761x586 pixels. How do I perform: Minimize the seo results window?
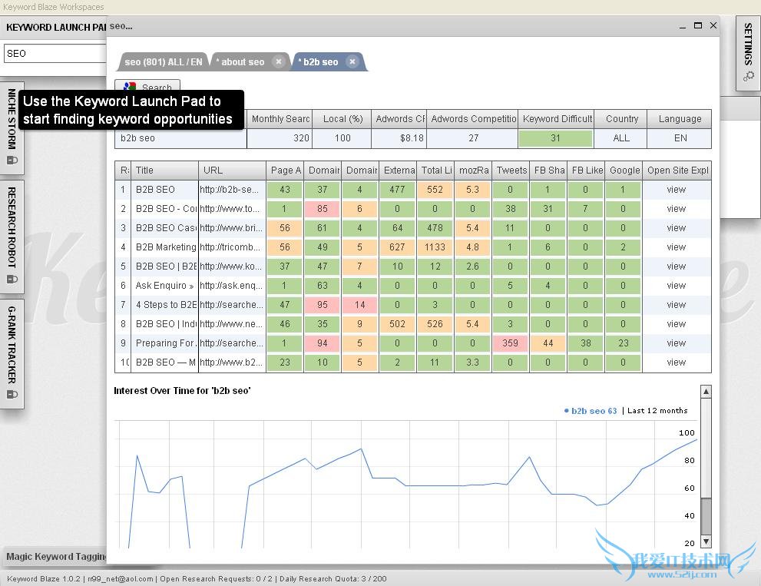[682, 25]
